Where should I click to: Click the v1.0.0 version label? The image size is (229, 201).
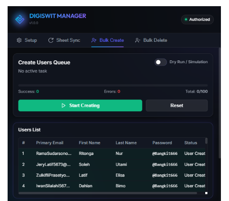tap(34, 23)
